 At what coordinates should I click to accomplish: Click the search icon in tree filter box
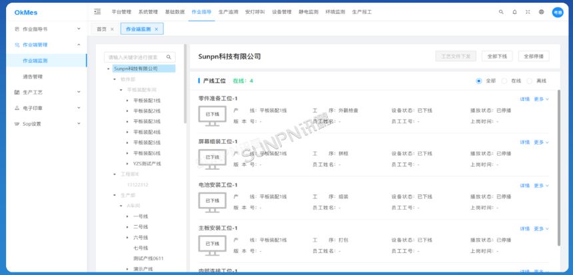[169, 57]
